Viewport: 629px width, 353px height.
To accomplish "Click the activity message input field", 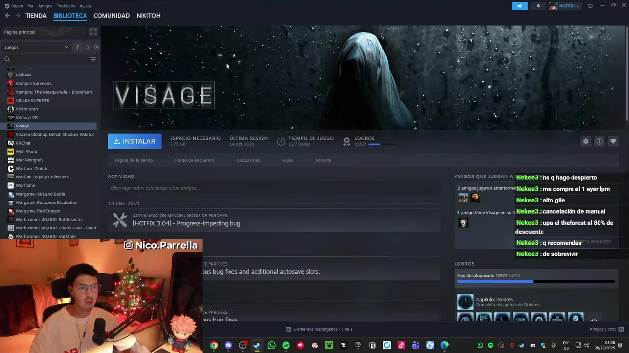I will tap(274, 188).
